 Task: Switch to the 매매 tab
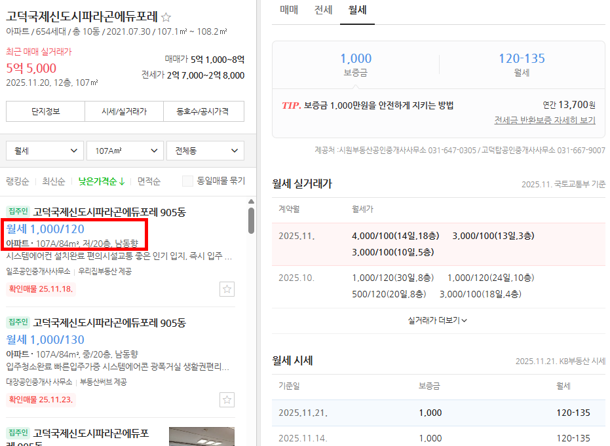pos(289,10)
